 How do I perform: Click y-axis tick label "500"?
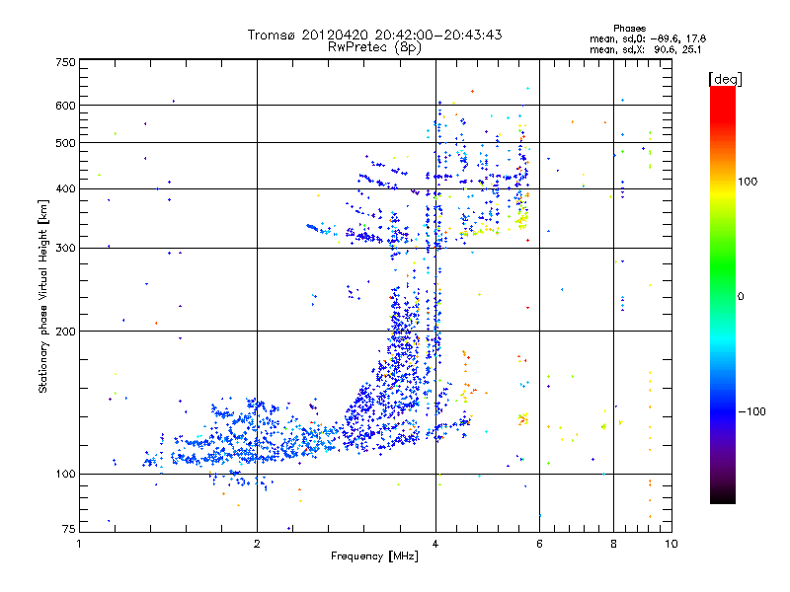(x=65, y=143)
